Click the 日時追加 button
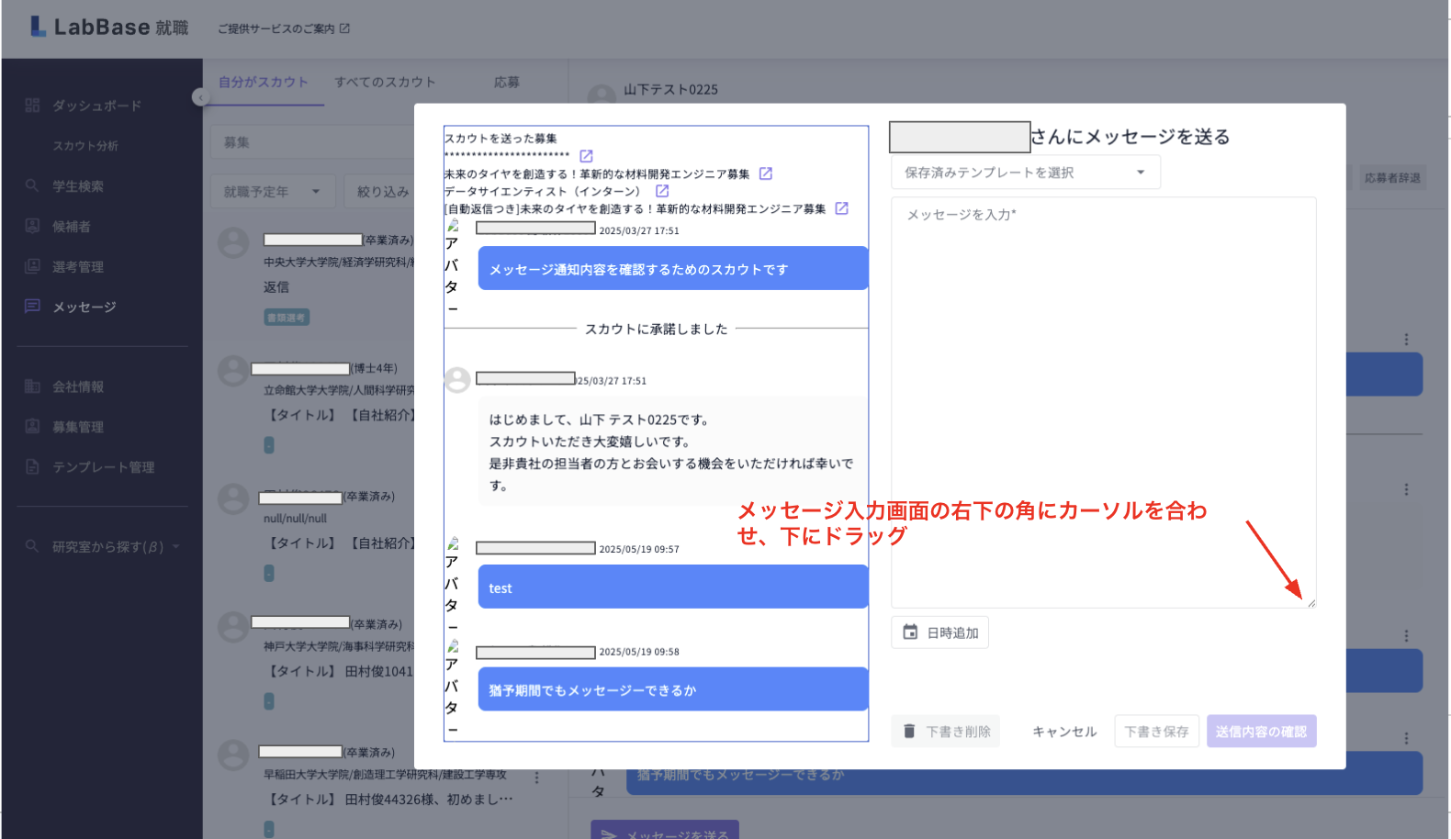The height and width of the screenshot is (839, 1451). click(x=940, y=632)
